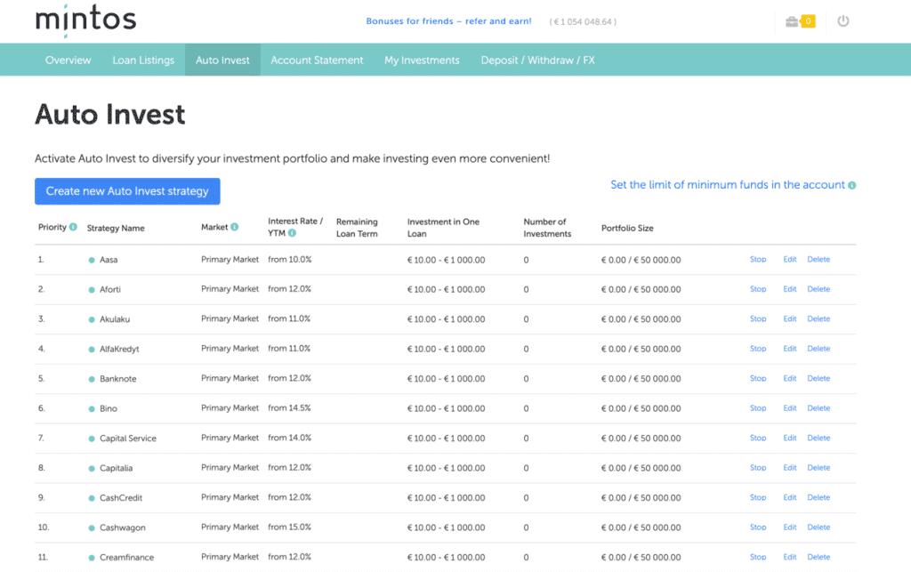911x572 pixels.
Task: Delete the Aasa strategy
Action: pos(818,260)
